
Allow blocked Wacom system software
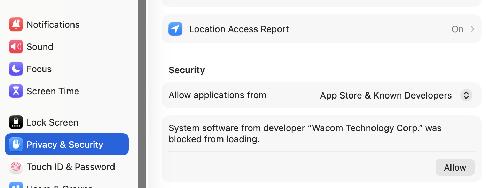(455, 168)
